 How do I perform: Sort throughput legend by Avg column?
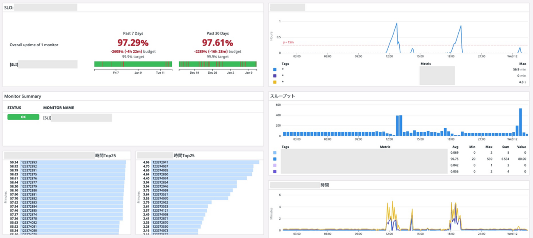(x=454, y=146)
